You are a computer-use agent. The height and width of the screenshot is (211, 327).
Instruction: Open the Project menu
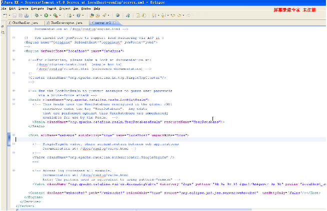[64, 8]
